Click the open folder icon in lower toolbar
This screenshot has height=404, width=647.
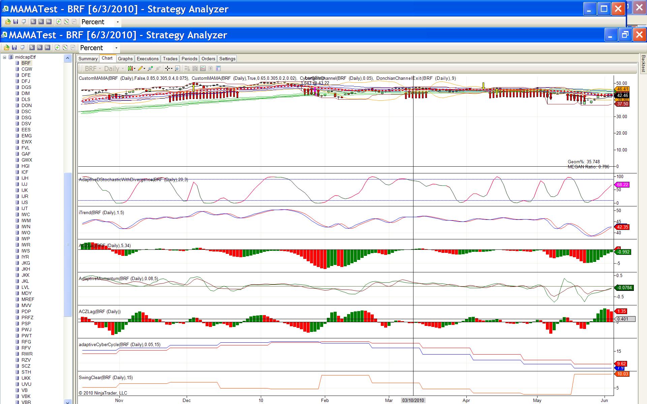(x=6, y=47)
